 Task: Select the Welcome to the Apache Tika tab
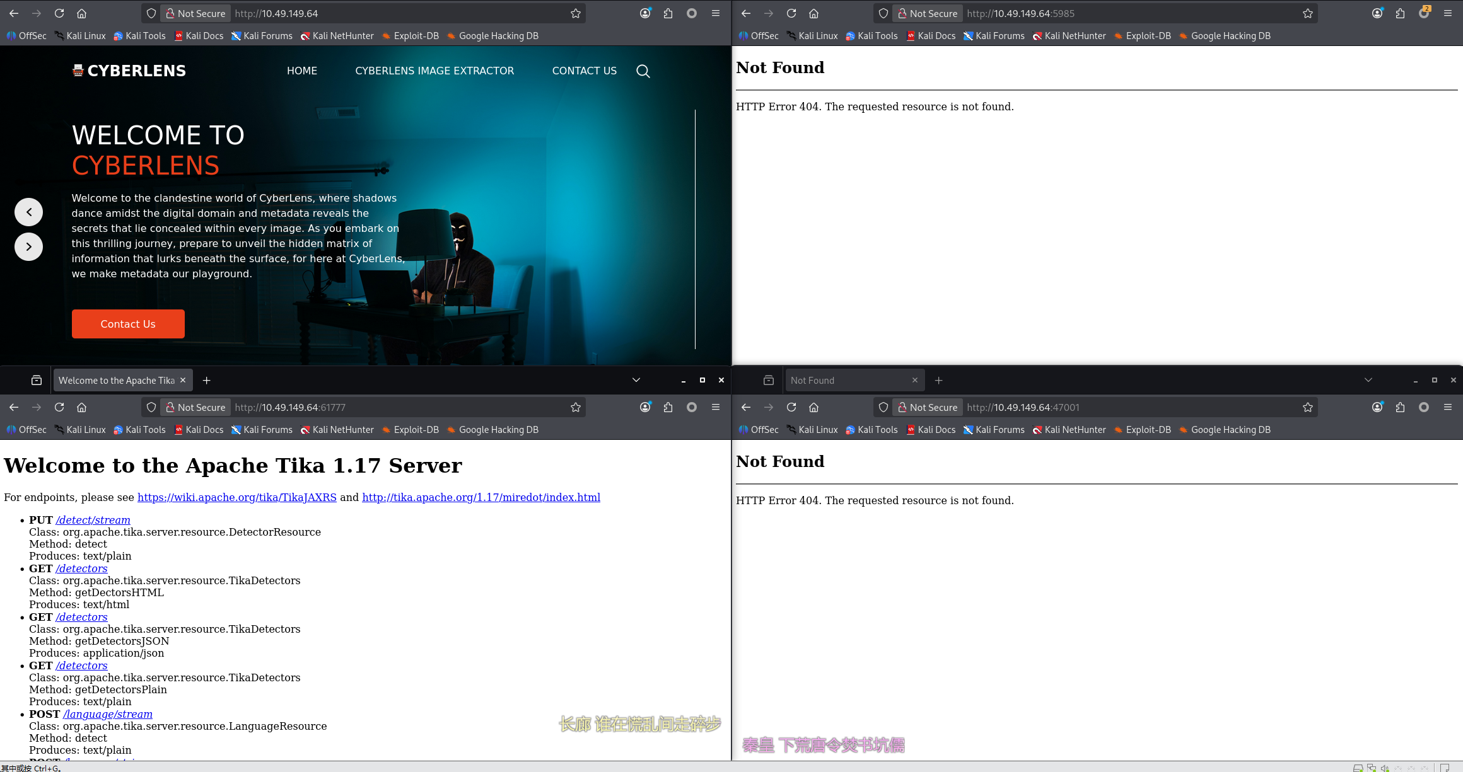coord(117,380)
